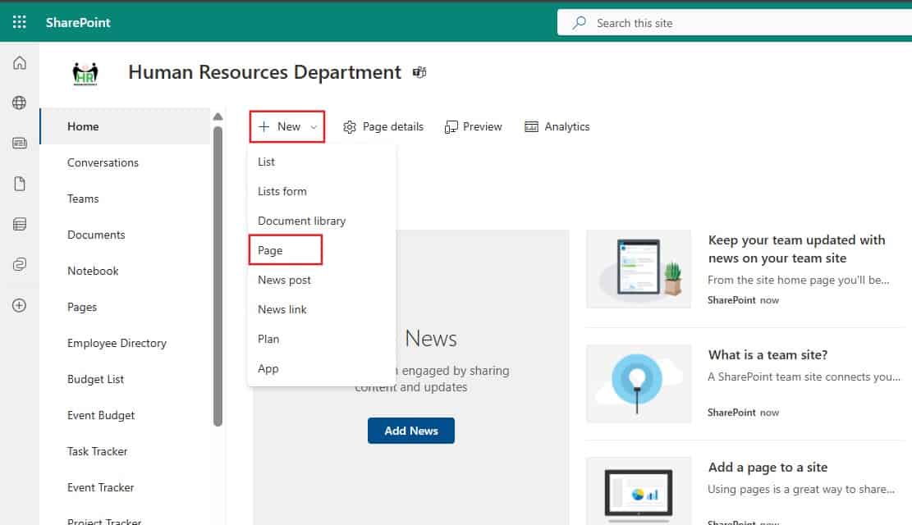Click the Page details toolbar label
The height and width of the screenshot is (525, 912).
point(393,127)
